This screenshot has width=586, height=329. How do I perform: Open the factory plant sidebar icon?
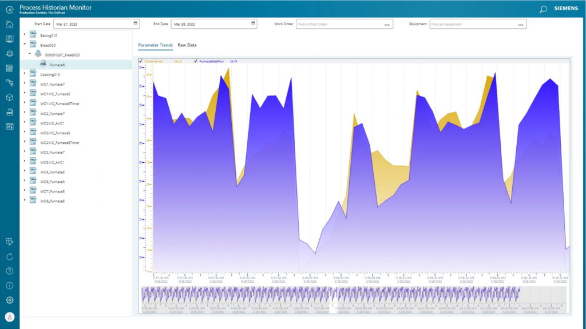pyautogui.click(x=10, y=112)
